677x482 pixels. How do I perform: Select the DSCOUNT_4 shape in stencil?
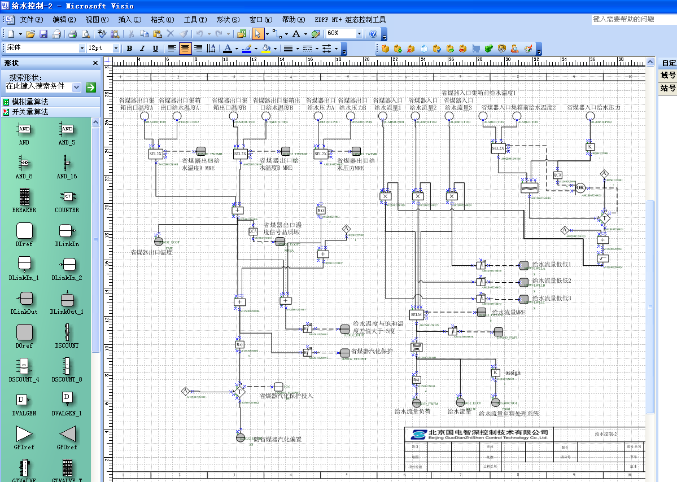(x=24, y=370)
